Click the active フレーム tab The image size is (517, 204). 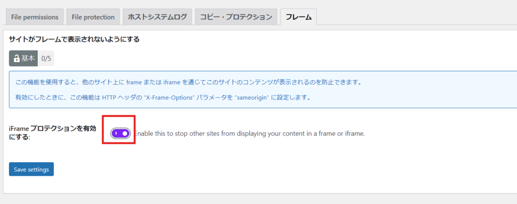[298, 17]
